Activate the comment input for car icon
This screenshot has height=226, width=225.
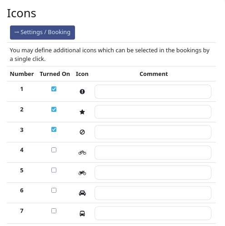tap(153, 193)
